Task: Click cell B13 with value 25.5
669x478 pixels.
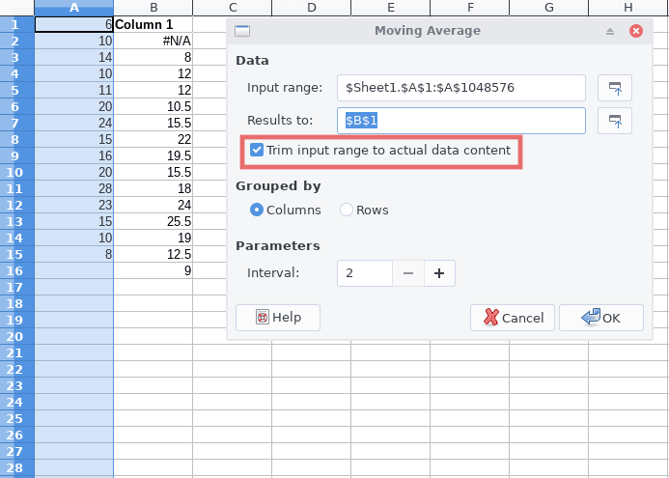Action: point(153,221)
